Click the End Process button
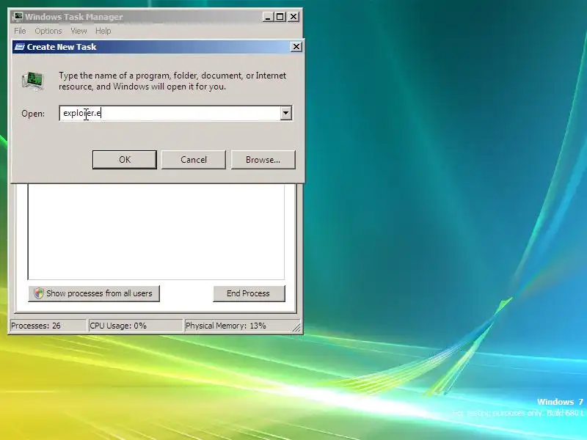 click(x=249, y=293)
